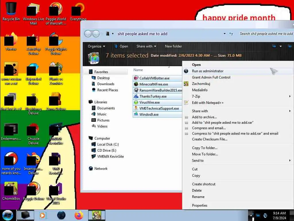Show hidden system tray icons arrow
The width and height of the screenshot is (294, 221).
tap(251, 215)
